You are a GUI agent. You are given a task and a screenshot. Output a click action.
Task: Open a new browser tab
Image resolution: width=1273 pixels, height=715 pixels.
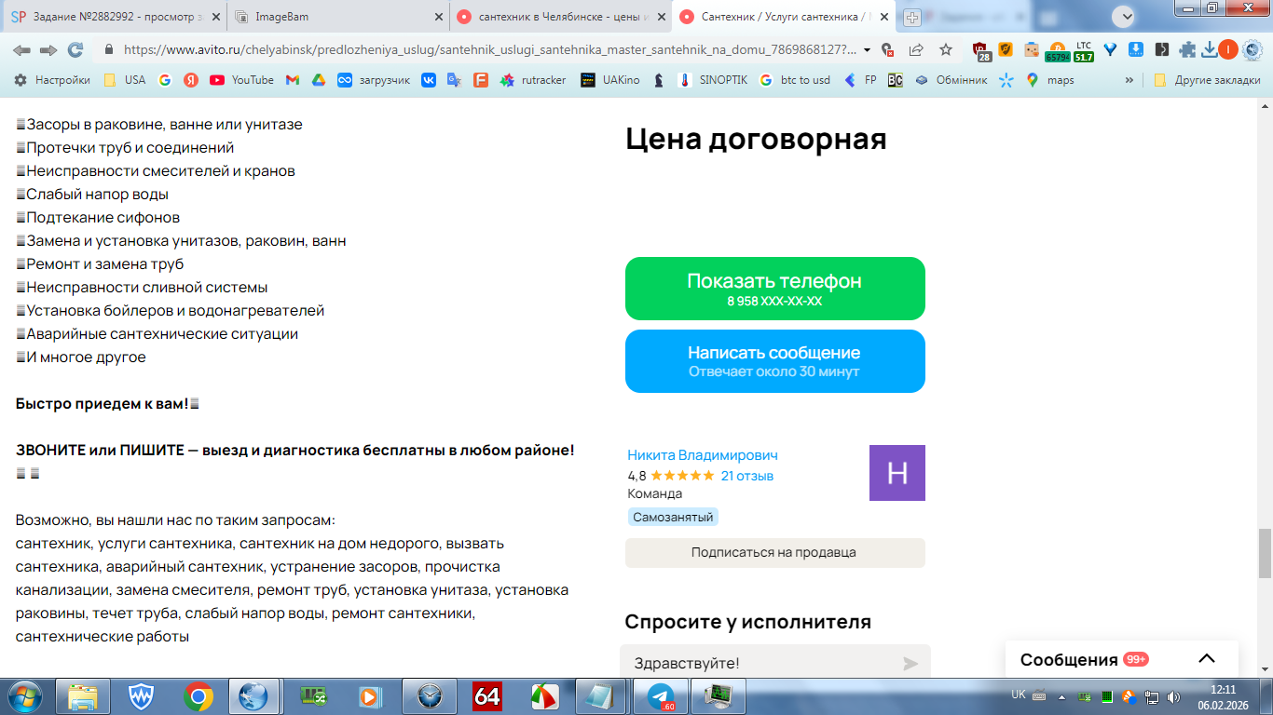[x=912, y=17]
